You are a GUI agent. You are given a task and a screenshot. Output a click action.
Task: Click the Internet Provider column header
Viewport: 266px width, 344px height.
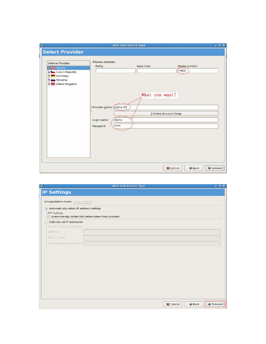pos(69,63)
